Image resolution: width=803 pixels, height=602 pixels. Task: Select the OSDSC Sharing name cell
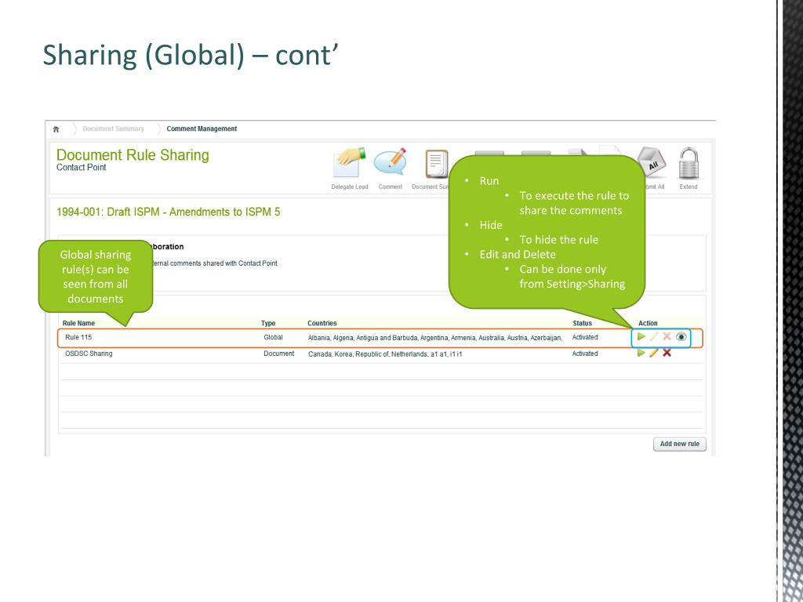[89, 354]
